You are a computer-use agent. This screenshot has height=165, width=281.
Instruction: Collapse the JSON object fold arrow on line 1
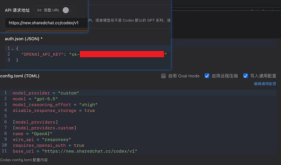point(13,49)
